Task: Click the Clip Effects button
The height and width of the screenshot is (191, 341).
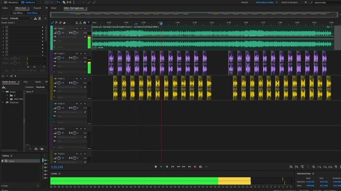Action: pos(18,13)
